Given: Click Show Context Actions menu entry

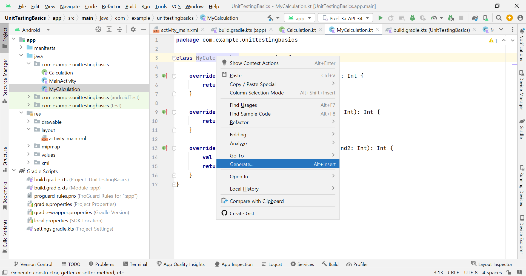Looking at the screenshot, I should click(278, 63).
